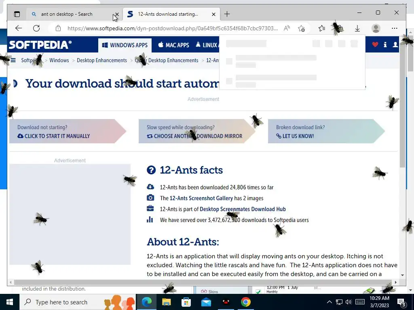Open Microsoft Edge from taskbar

coord(146,302)
